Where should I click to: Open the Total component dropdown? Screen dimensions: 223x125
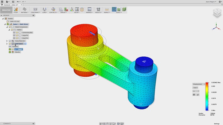(195, 88)
